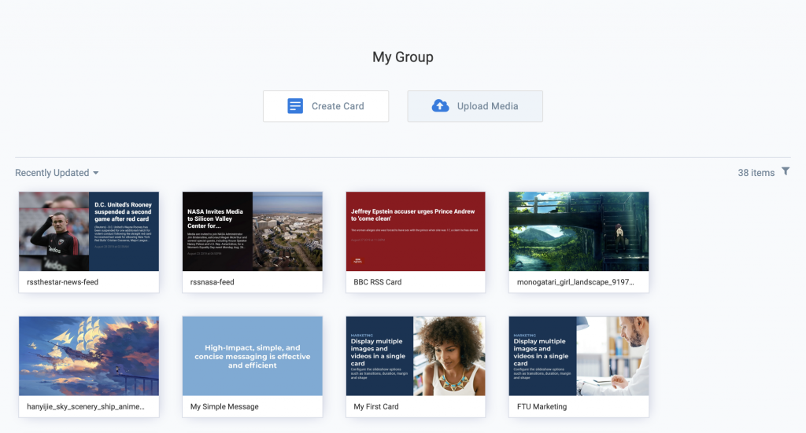This screenshot has height=433, width=806.
Task: Click the filter funnel icon
Action: coord(786,171)
